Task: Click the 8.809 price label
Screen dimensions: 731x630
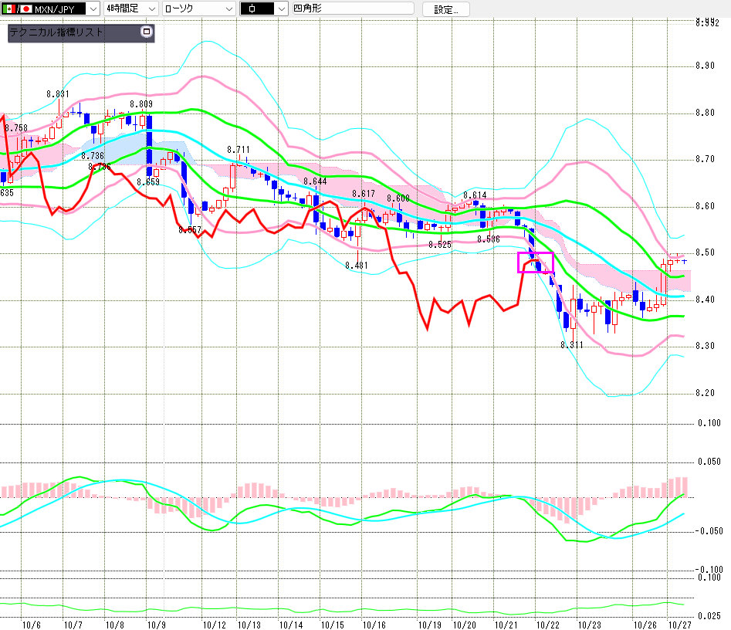Action: [x=141, y=104]
